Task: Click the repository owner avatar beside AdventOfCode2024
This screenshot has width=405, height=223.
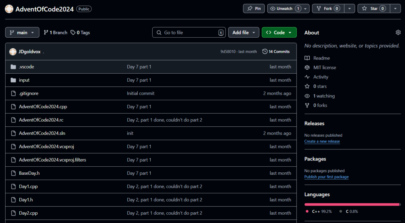Action: (x=9, y=9)
